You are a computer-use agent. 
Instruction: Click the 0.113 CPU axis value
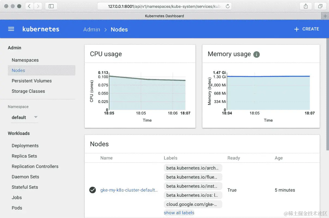click(x=103, y=73)
